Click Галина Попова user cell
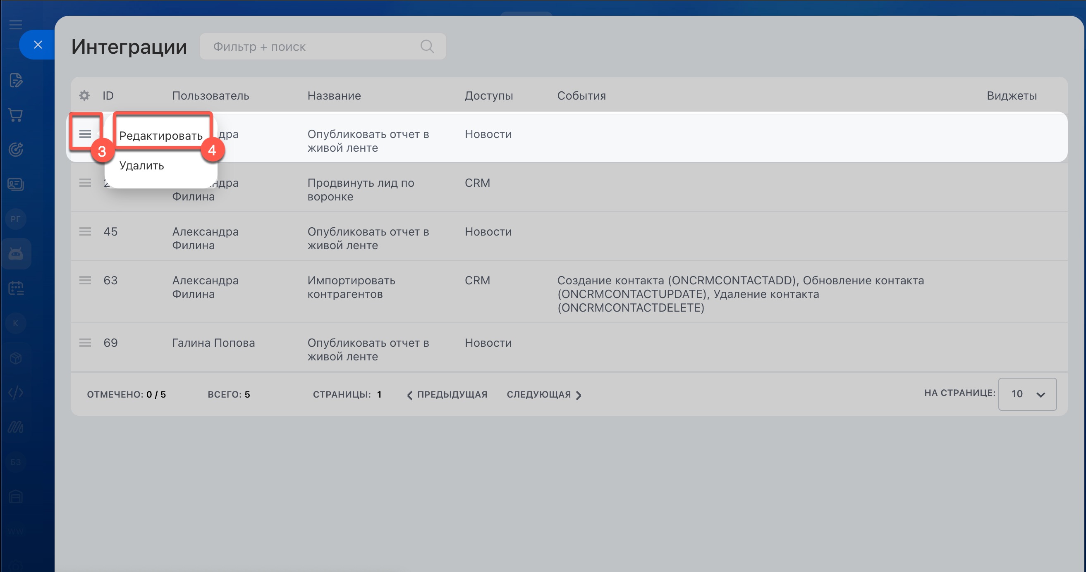Screen dimensions: 1086x572 point(213,343)
